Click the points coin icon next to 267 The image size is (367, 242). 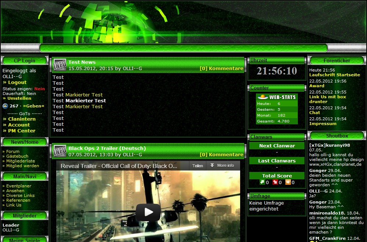click(x=5, y=106)
